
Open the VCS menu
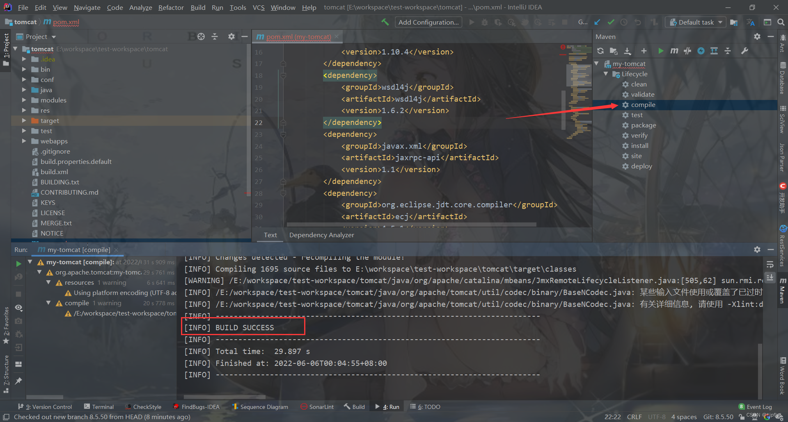(259, 7)
